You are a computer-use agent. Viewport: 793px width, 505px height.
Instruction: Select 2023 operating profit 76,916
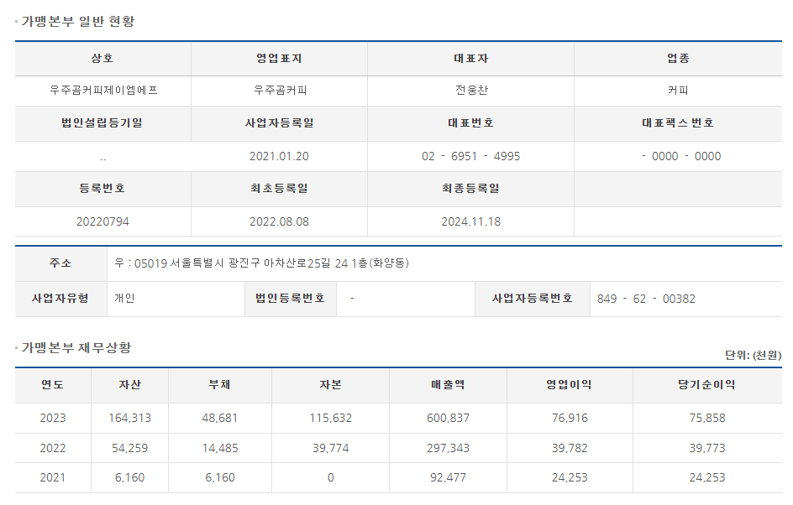(x=570, y=418)
